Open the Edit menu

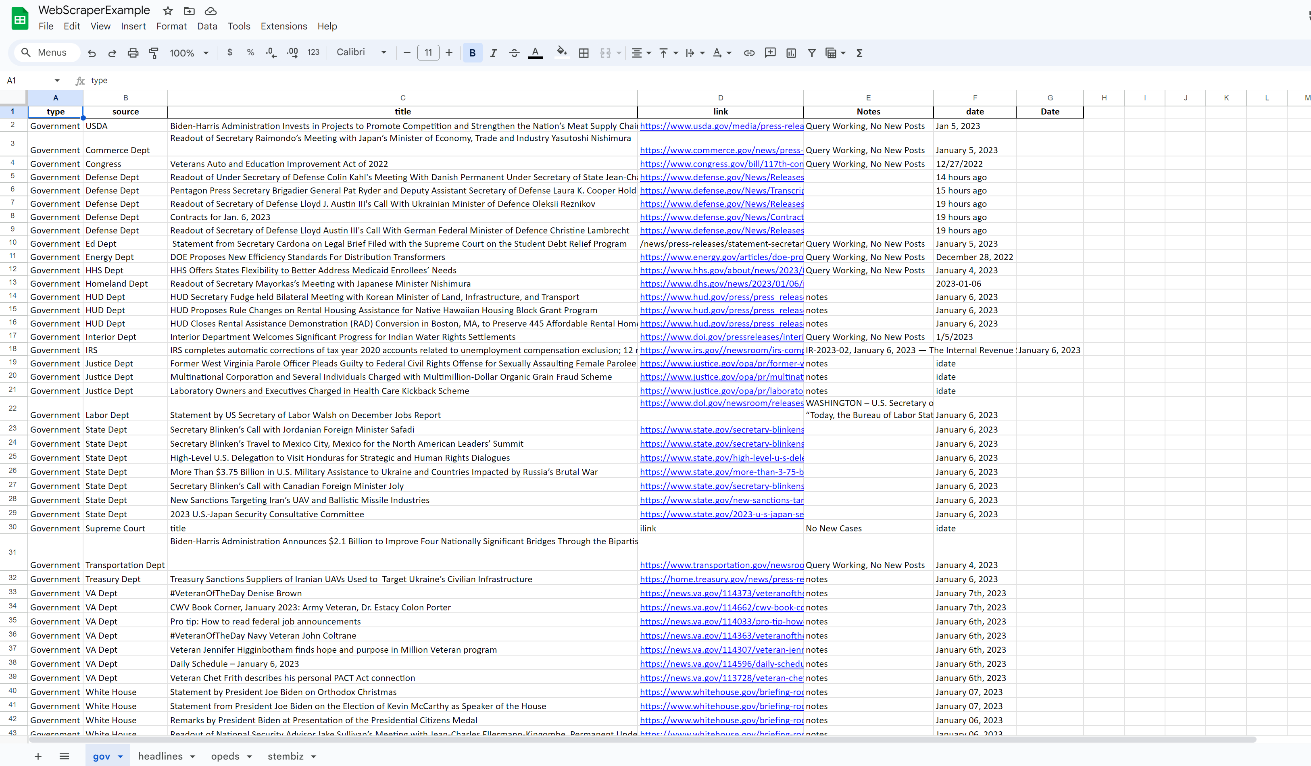point(72,26)
